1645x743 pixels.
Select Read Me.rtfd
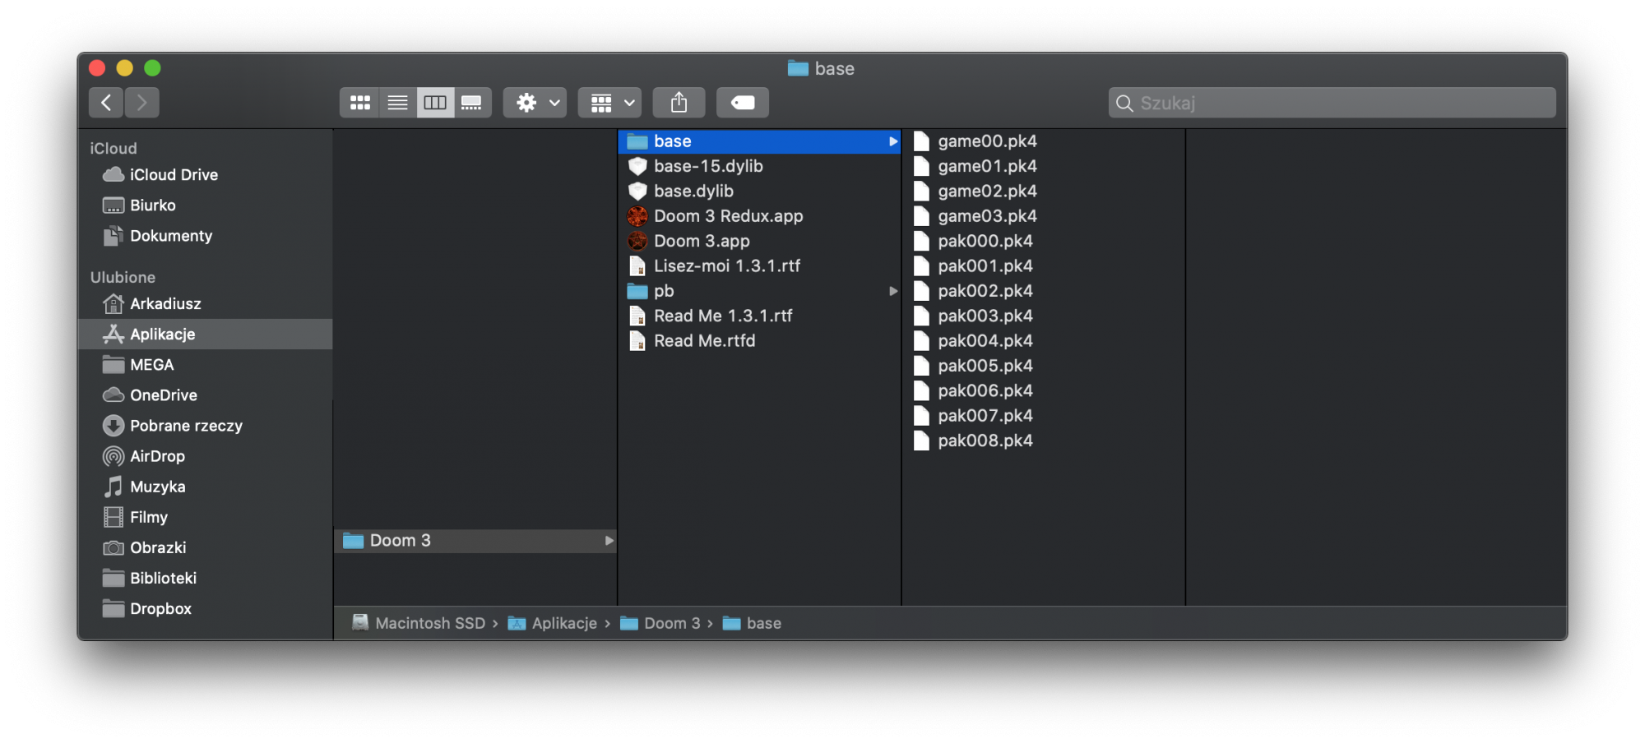(759, 341)
